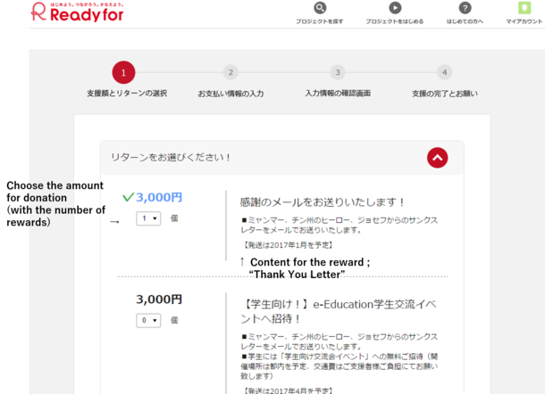This screenshot has width=545, height=394.
Task: Click the step 4 circle
Action: (x=444, y=72)
